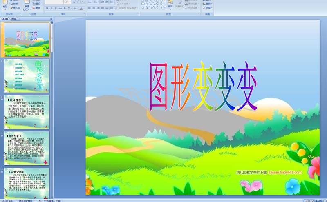This screenshot has height=202, width=327.
Task: Click the Numbering list icon
Action: point(96,2)
